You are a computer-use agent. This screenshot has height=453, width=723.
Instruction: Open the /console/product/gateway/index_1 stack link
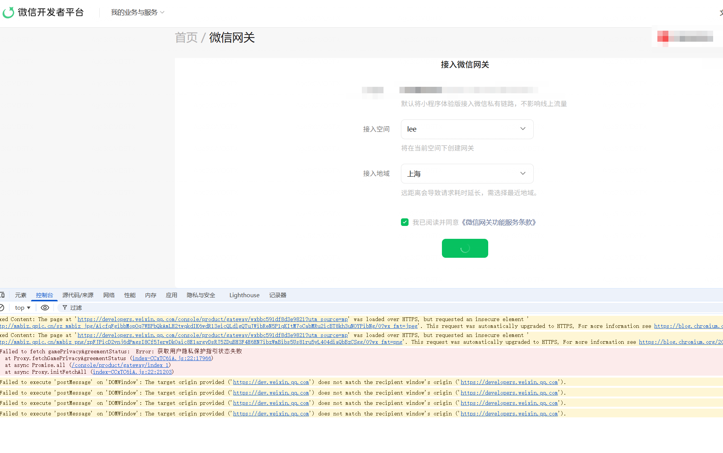click(120, 365)
